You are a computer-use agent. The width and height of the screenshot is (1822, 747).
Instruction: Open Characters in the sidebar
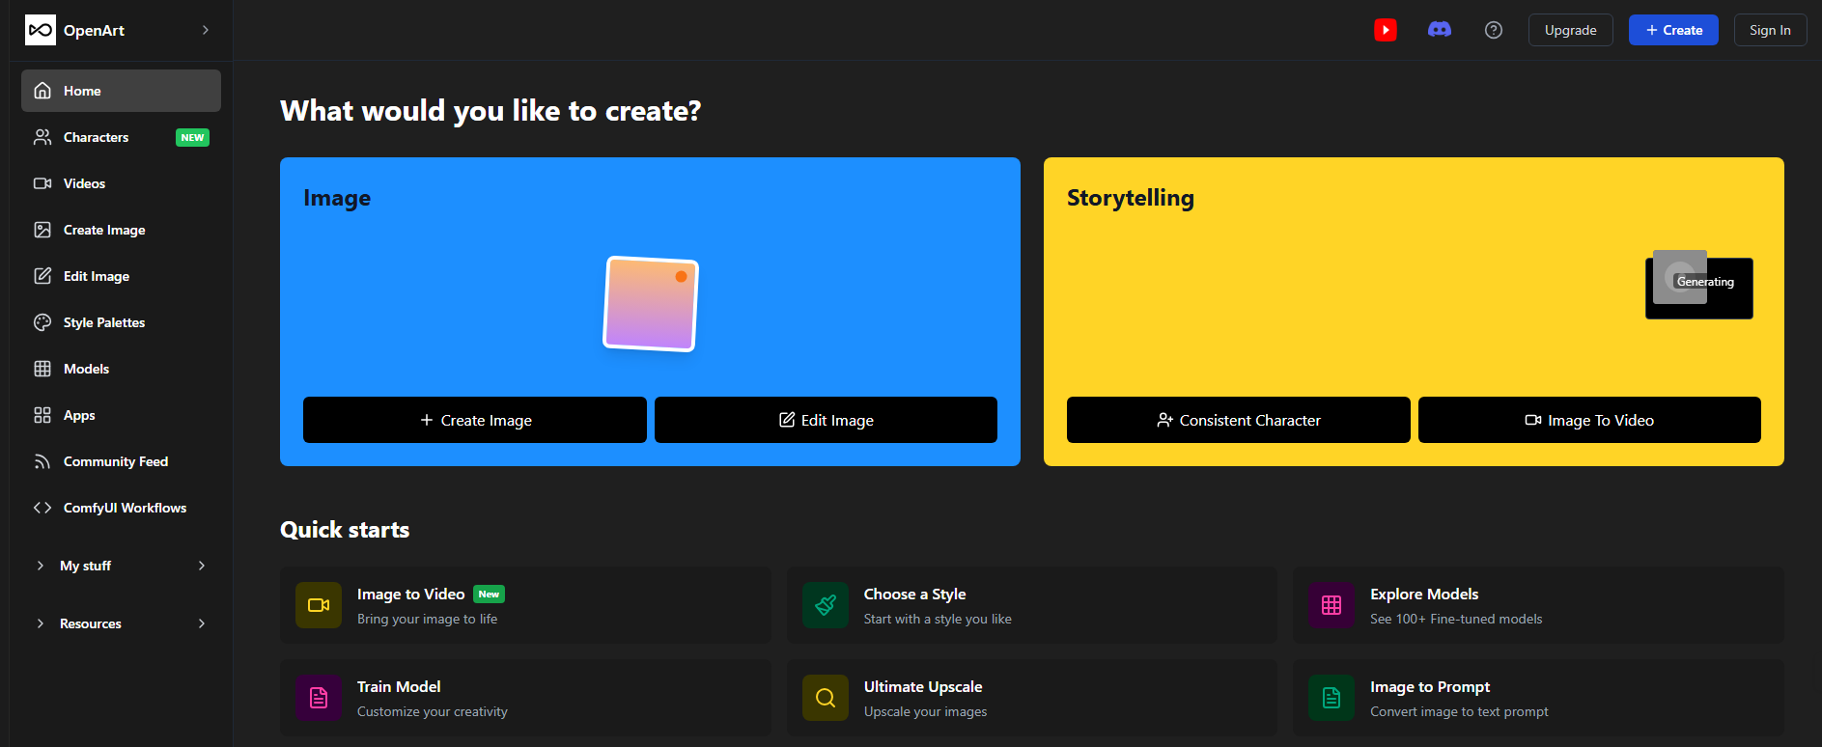point(97,137)
